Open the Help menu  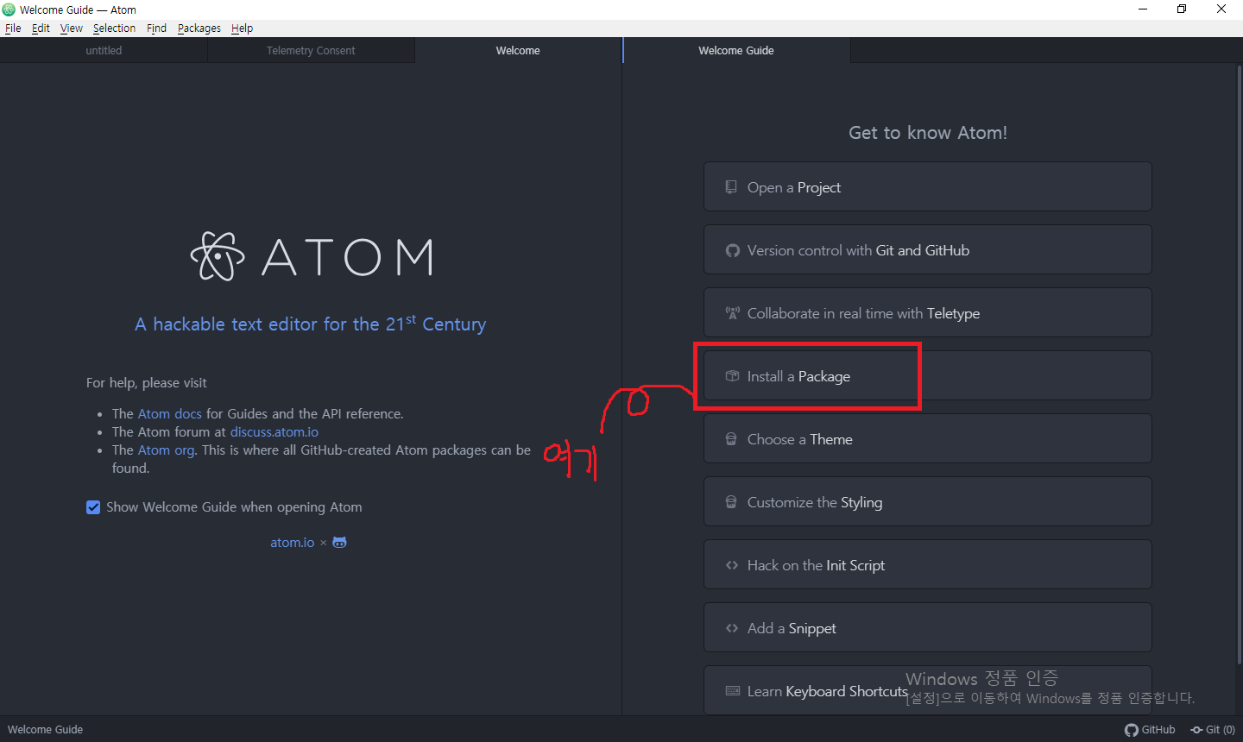tap(242, 28)
